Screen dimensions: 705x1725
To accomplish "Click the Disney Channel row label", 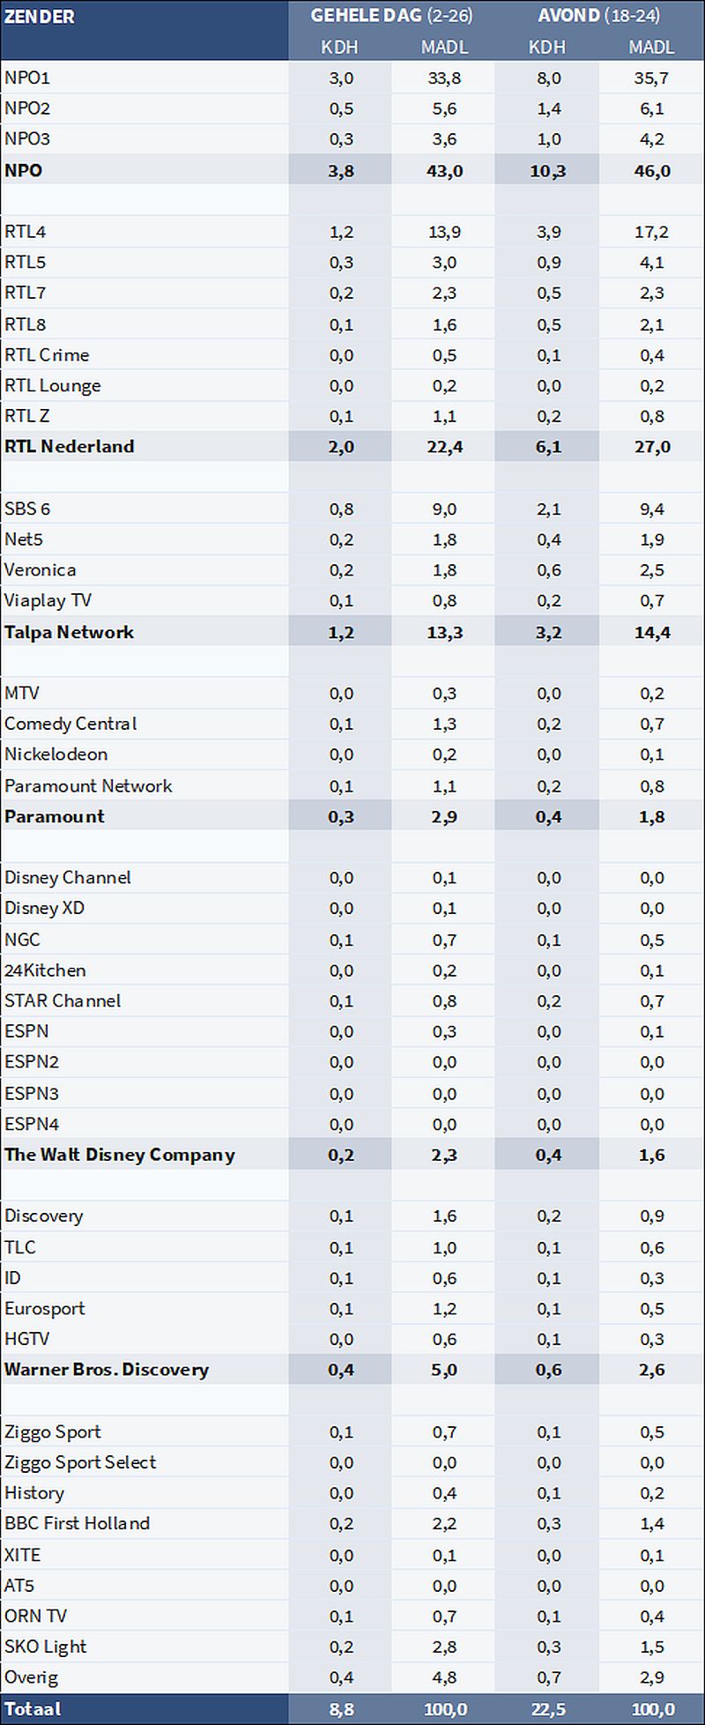I will 68,878.
